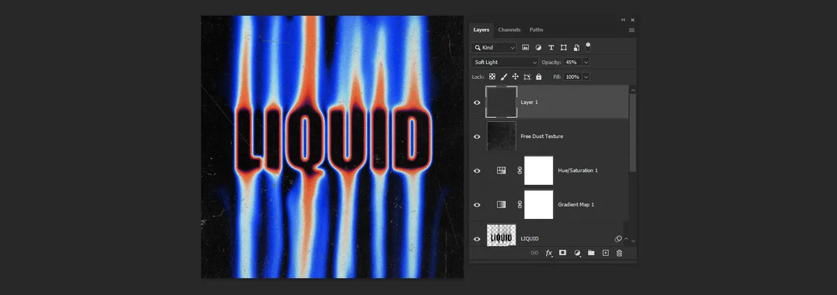Viewport: 837px width, 295px height.
Task: Select the 'Gradient Map 1' layer name
Action: [x=576, y=204]
